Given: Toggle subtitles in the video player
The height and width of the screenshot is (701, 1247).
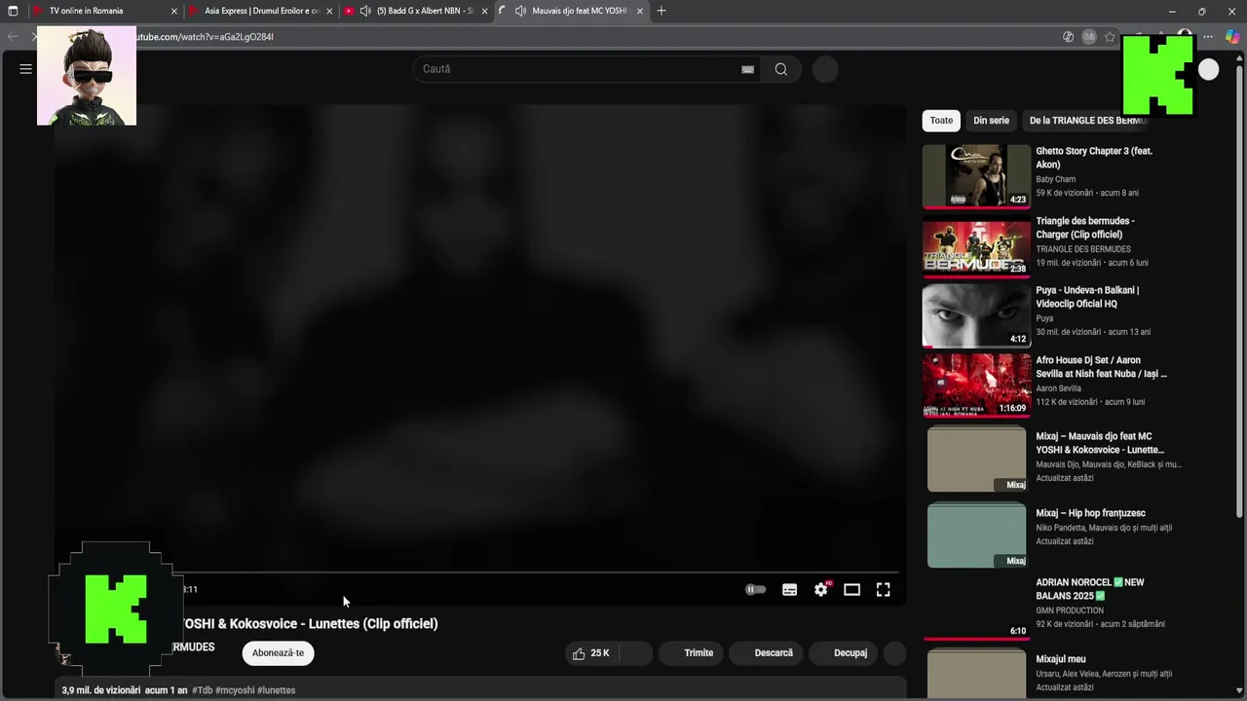Looking at the screenshot, I should [x=789, y=589].
